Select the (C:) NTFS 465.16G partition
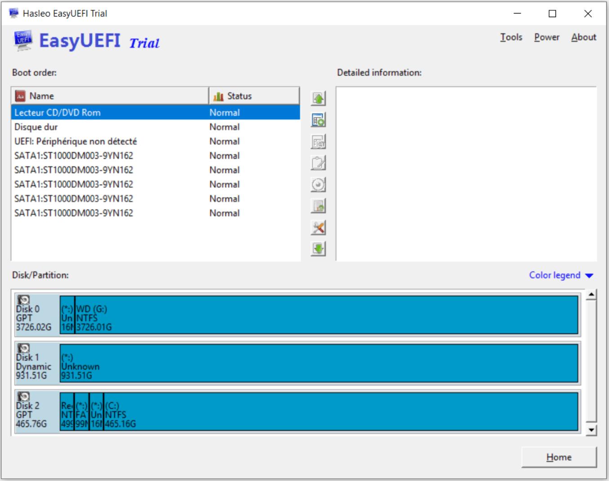609x481 pixels. point(341,411)
